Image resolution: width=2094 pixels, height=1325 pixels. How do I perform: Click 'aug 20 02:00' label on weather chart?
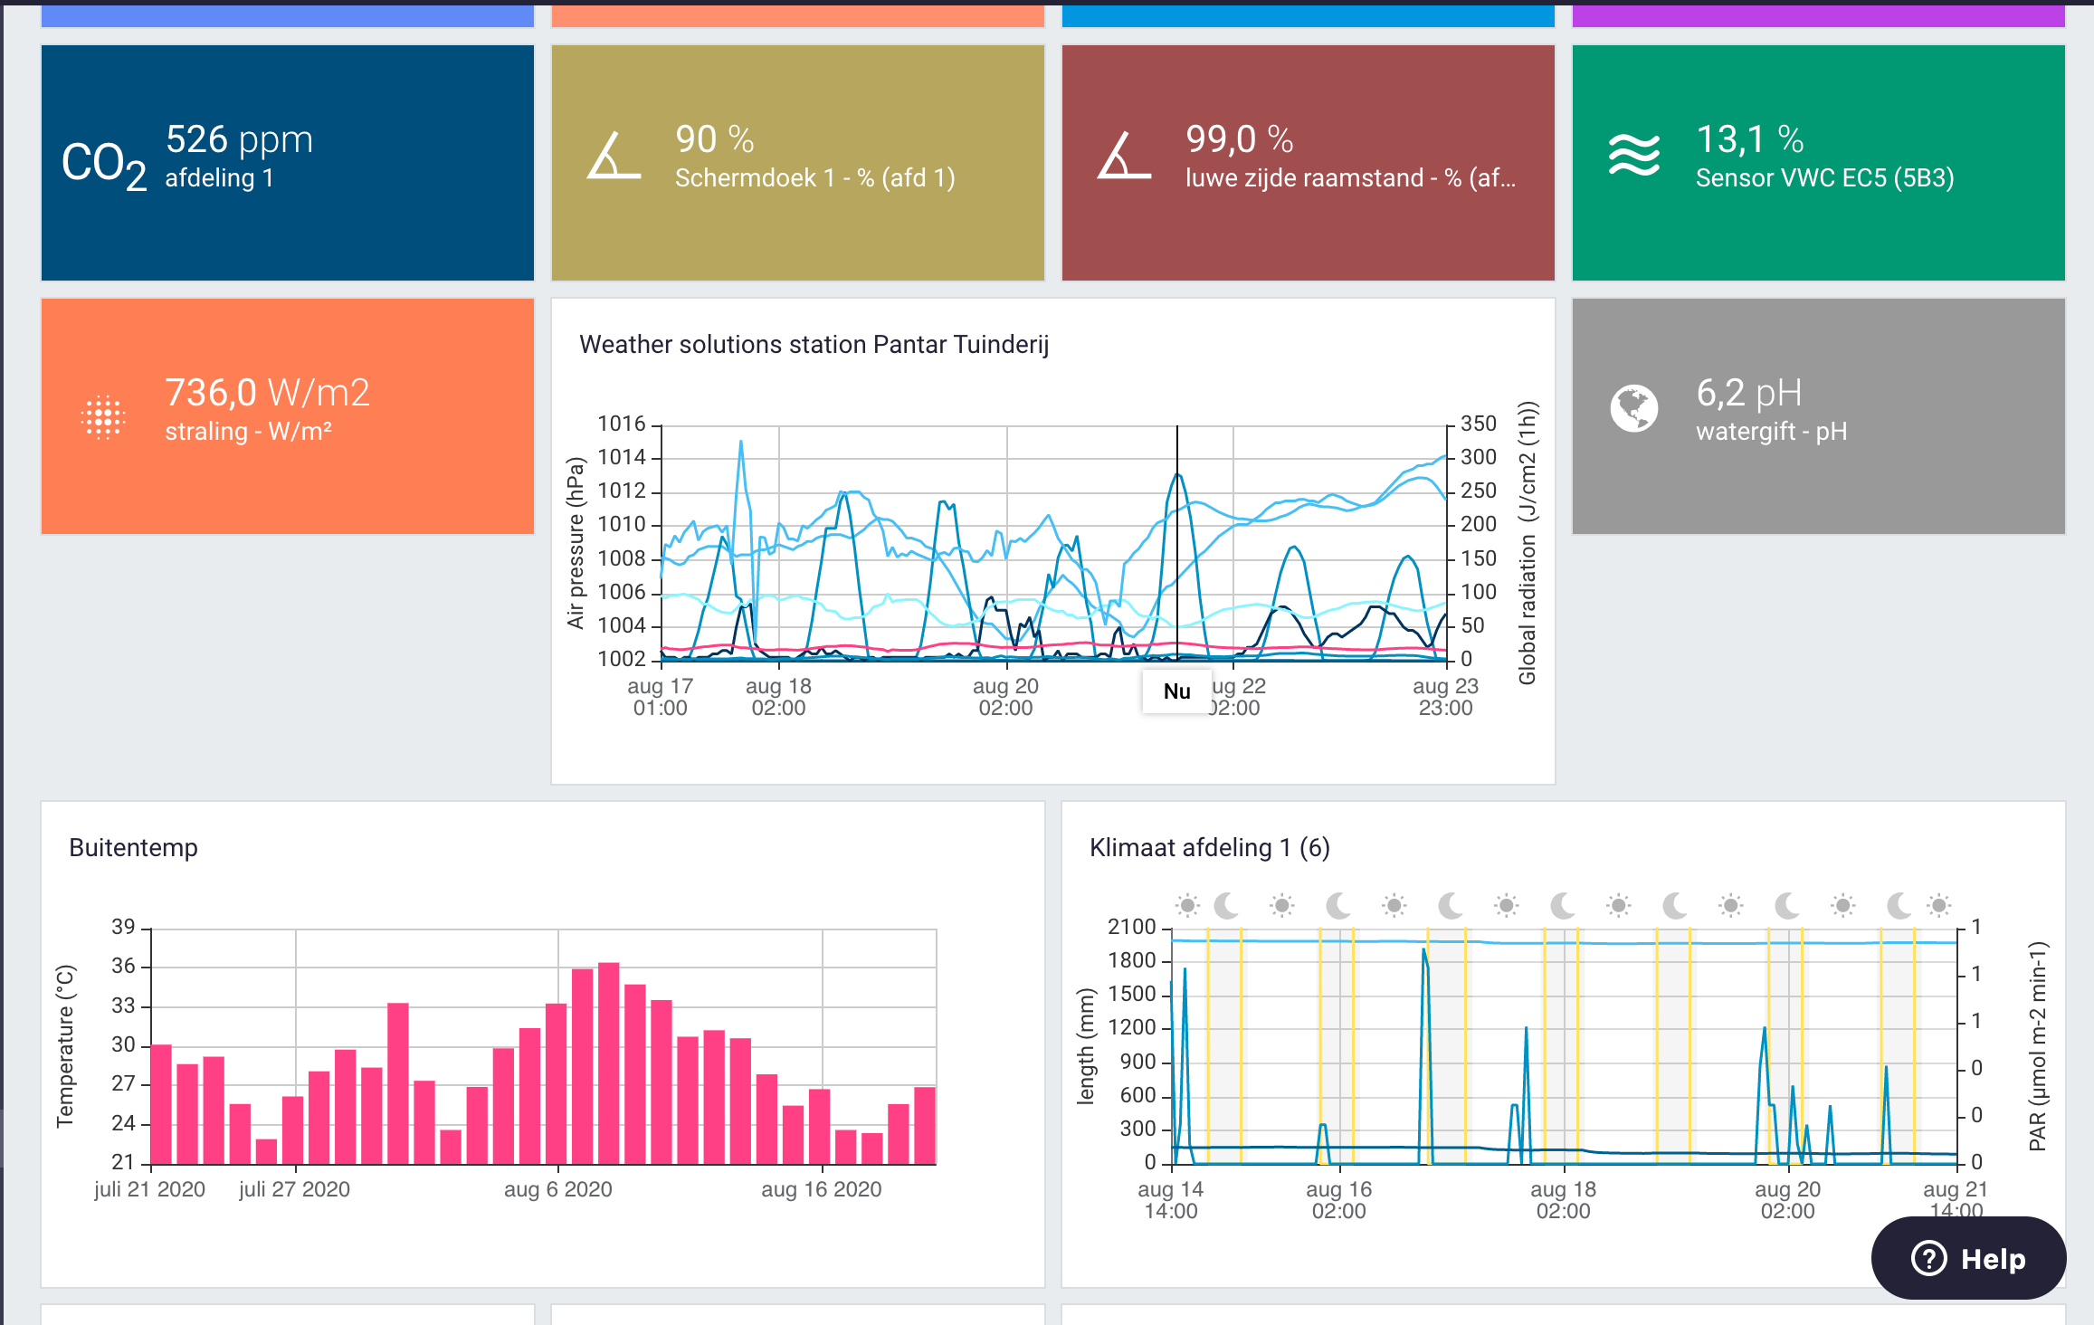(1005, 697)
